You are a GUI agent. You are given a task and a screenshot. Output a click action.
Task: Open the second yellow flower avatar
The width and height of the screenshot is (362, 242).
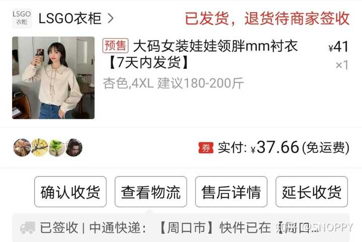point(40,147)
